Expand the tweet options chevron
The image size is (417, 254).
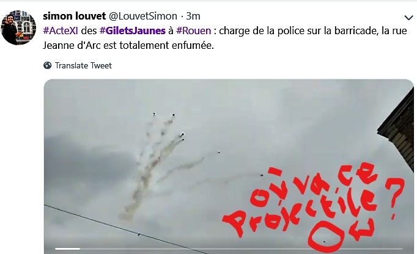tap(408, 18)
